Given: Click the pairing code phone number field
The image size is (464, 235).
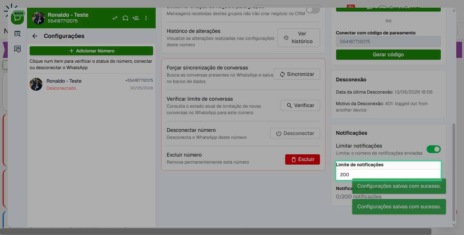Looking at the screenshot, I should coord(388,41).
